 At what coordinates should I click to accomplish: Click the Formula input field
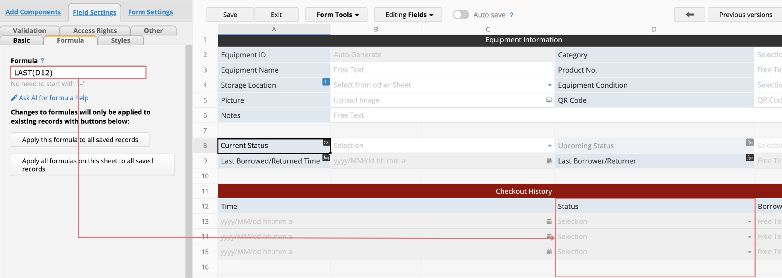coord(78,73)
